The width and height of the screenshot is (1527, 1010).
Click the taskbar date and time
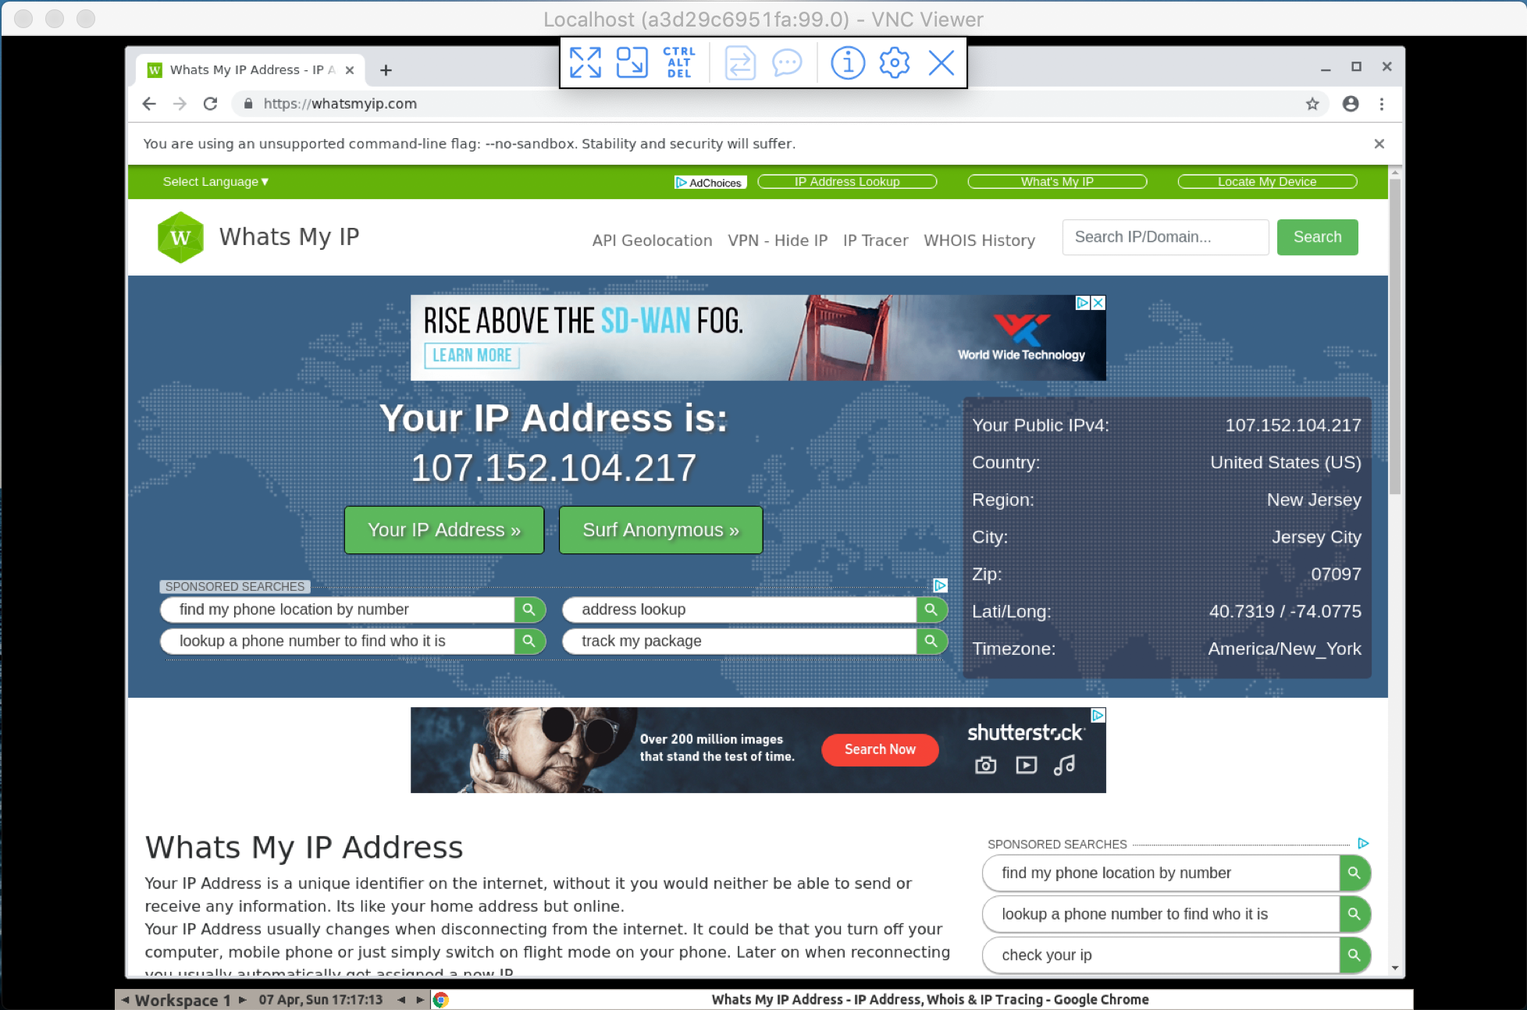coord(321,1000)
